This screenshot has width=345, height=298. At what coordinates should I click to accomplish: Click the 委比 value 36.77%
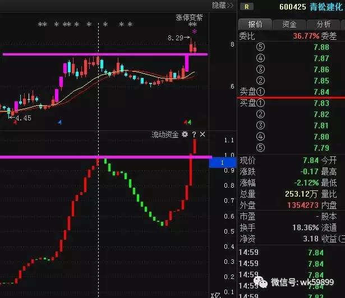click(306, 36)
